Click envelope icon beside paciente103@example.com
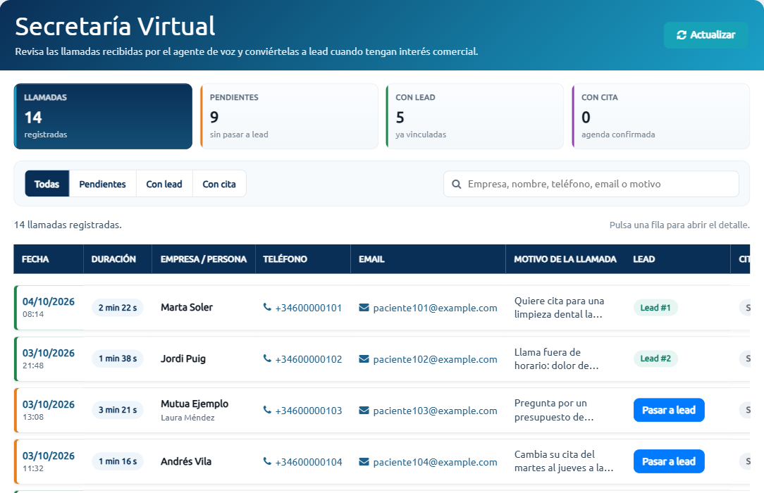 (x=364, y=411)
